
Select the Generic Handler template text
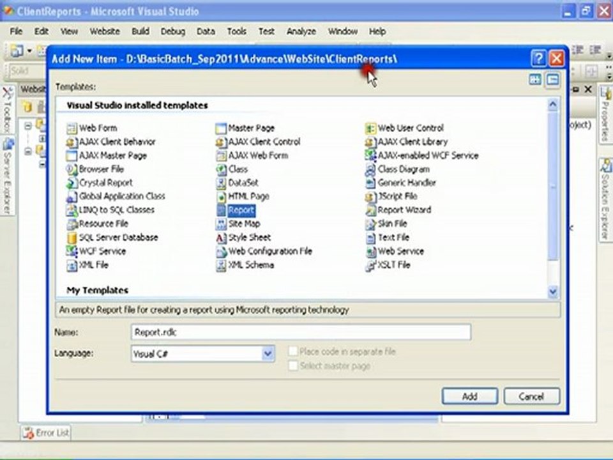(407, 183)
